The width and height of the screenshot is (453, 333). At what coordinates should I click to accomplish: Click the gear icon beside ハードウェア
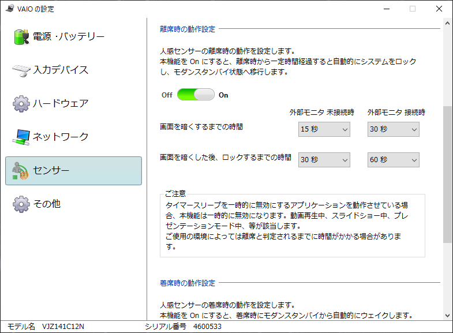pos(21,104)
